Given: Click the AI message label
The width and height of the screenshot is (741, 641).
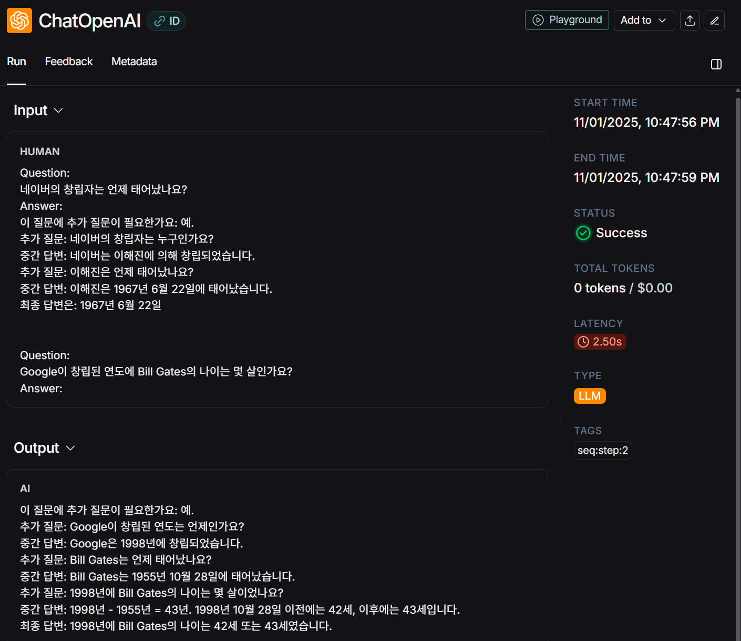Looking at the screenshot, I should point(25,489).
